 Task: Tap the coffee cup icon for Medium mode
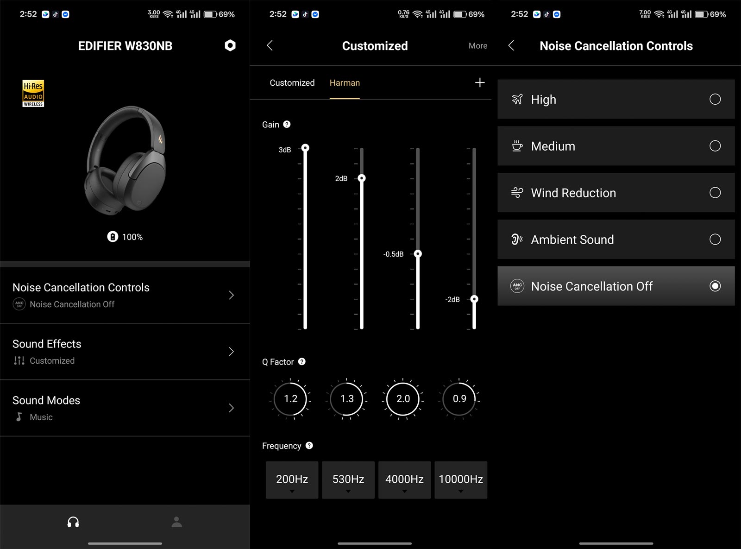[517, 146]
